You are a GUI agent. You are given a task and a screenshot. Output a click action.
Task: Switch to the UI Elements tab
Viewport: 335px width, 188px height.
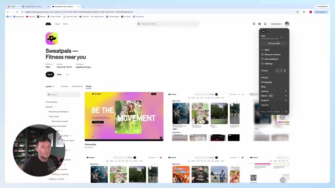(x=77, y=86)
